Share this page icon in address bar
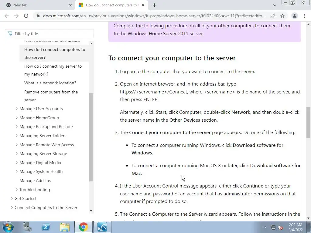This screenshot has height=233, width=311. tap(273, 16)
